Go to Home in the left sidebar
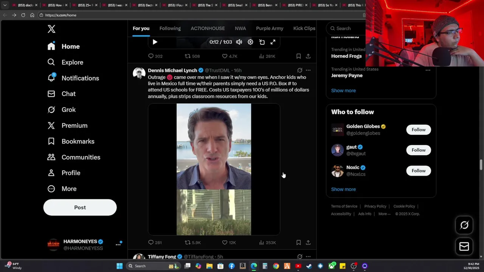Viewport: 484px width, 272px height. tap(64, 46)
